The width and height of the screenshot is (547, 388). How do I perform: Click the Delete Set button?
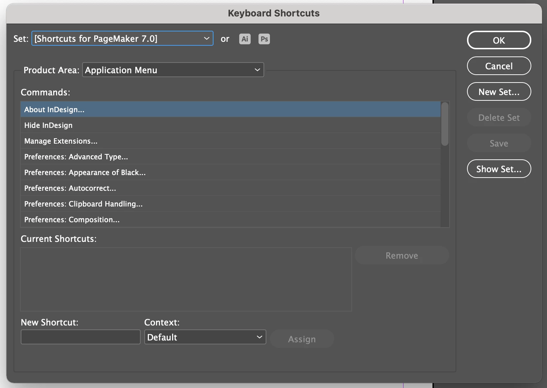coord(499,117)
